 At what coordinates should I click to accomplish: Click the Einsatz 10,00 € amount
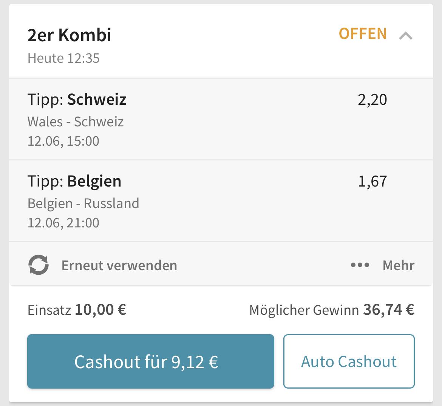click(100, 310)
